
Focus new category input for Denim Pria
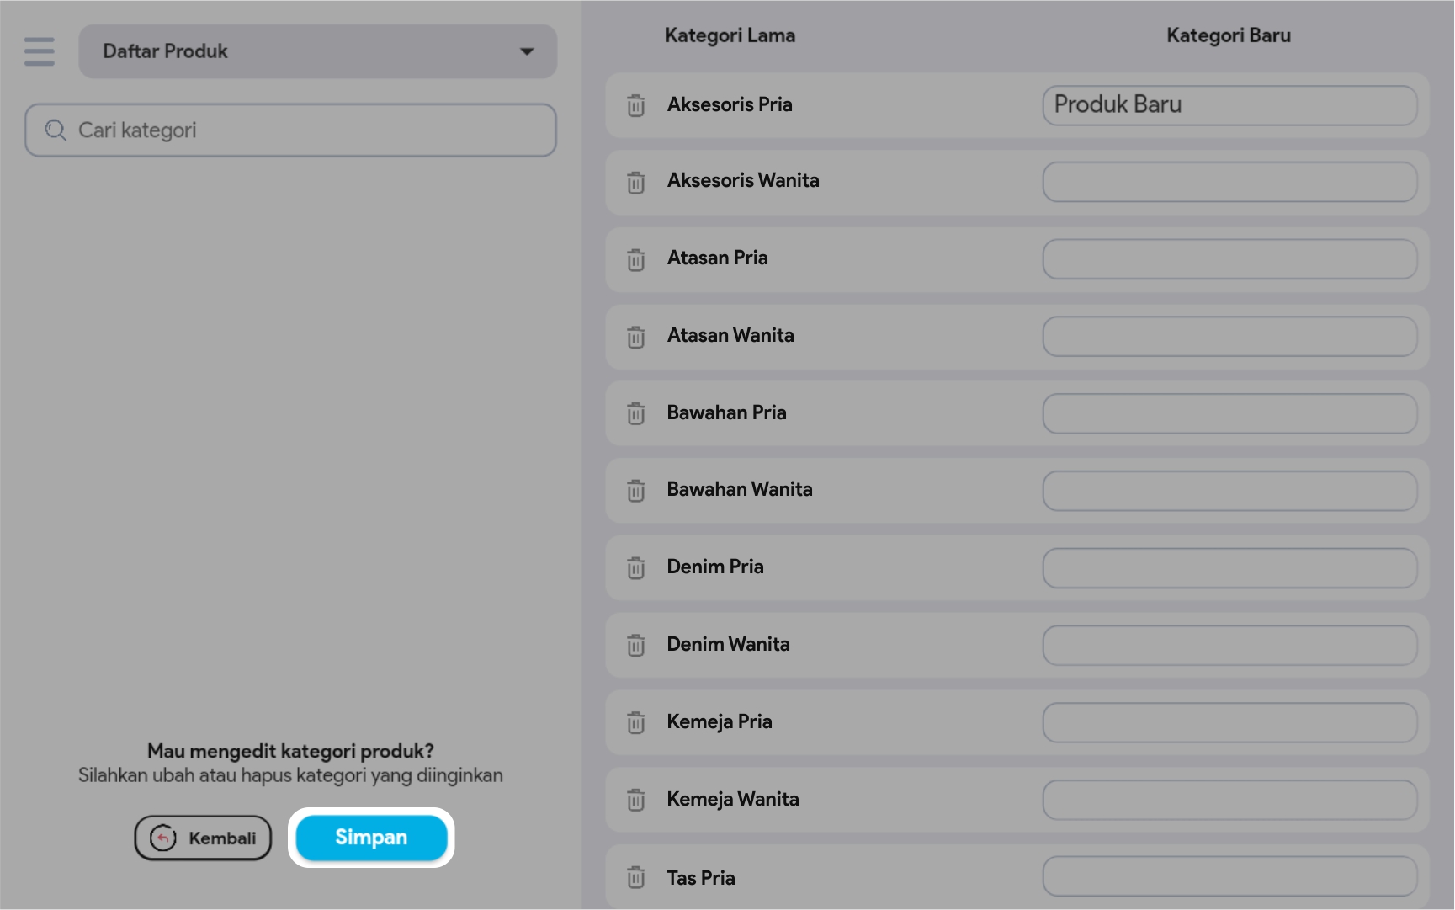1229,568
